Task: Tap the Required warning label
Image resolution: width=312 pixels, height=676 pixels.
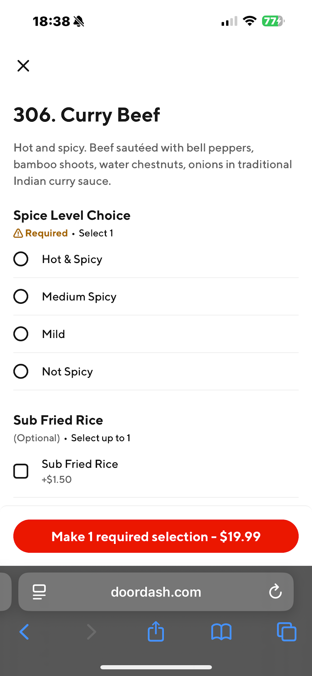Action: click(x=41, y=233)
